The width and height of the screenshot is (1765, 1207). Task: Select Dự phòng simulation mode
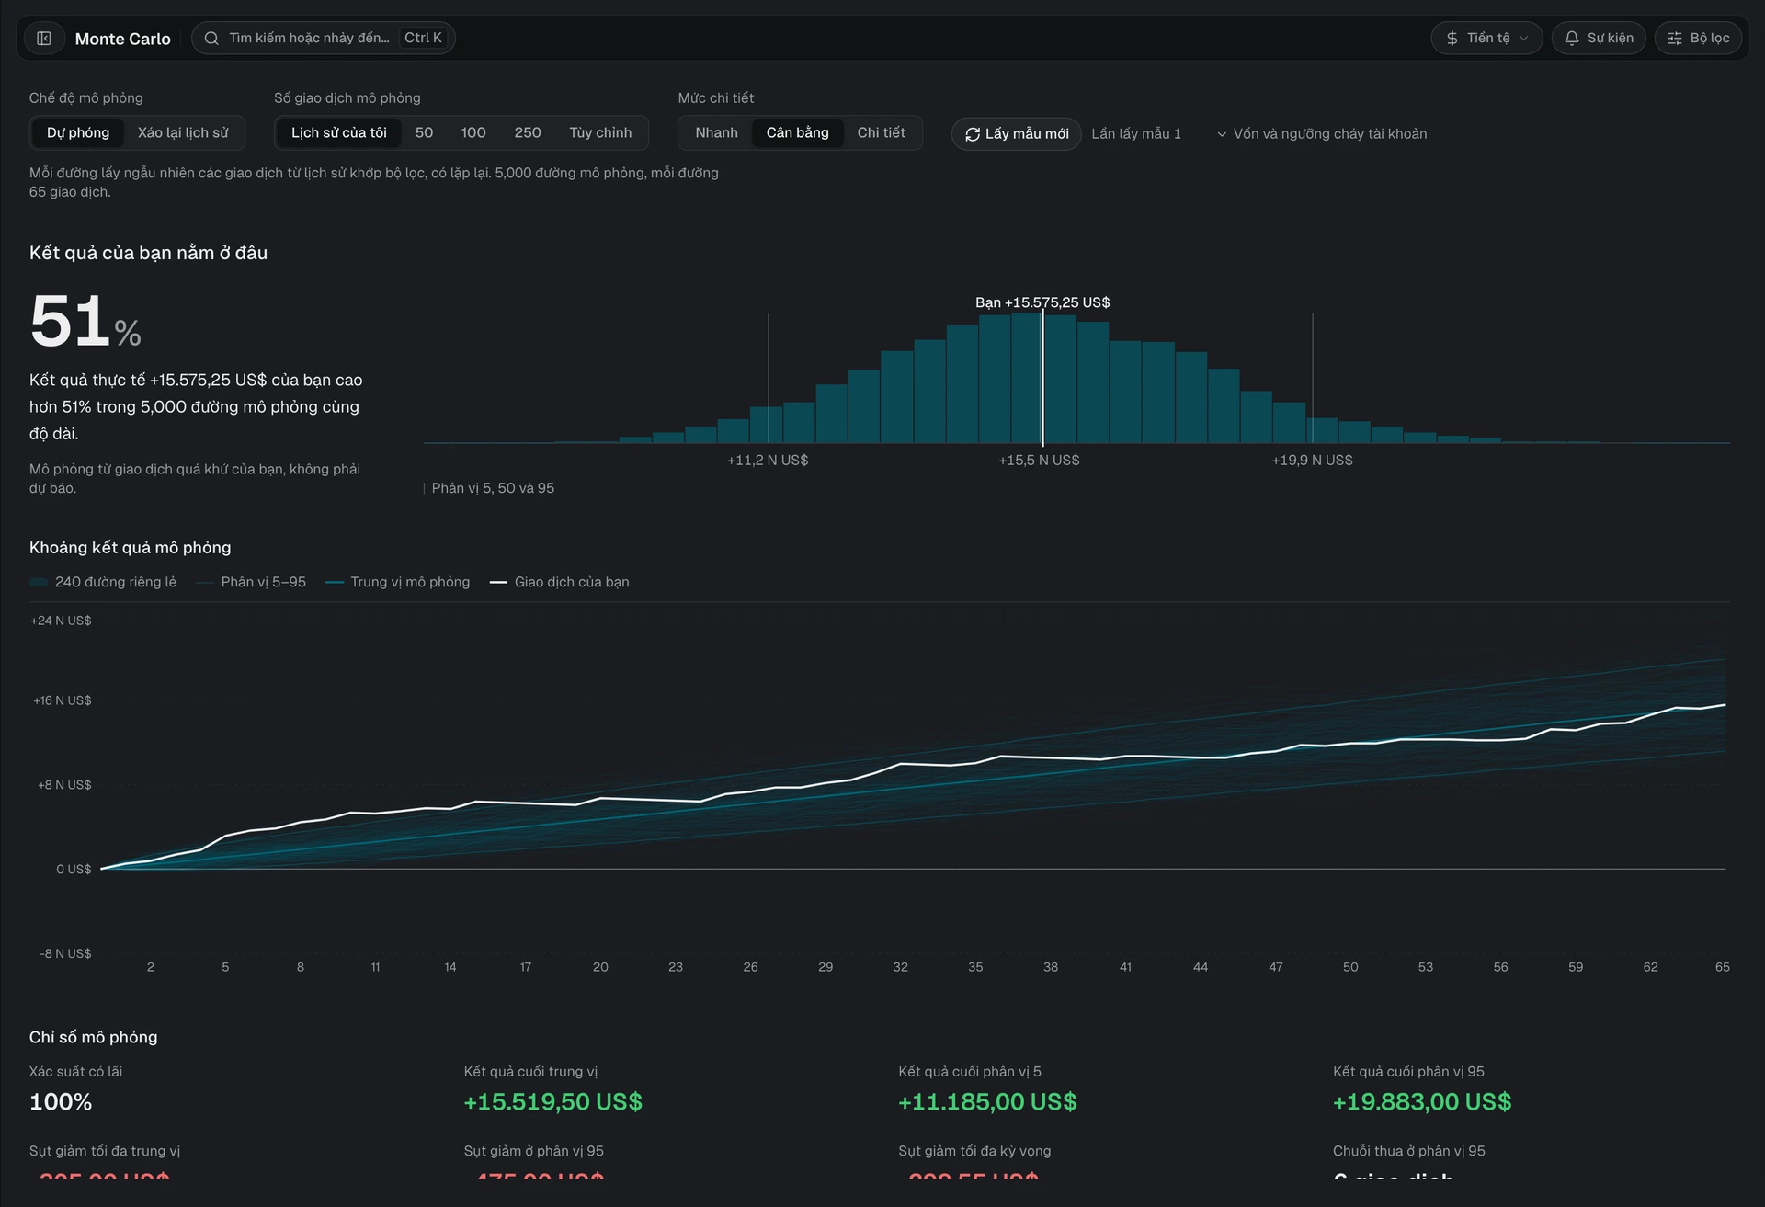pos(78,133)
